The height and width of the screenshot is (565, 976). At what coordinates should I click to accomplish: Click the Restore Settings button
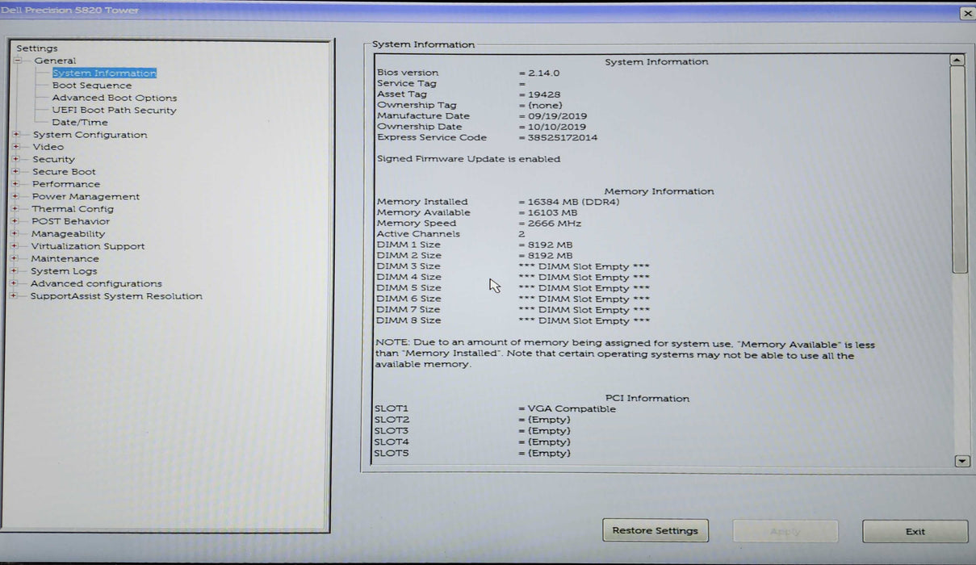655,530
